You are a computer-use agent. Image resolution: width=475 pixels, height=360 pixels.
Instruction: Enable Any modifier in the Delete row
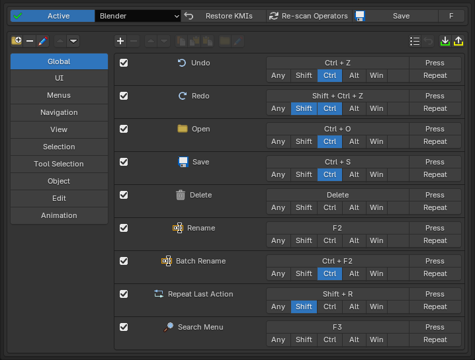278,207
